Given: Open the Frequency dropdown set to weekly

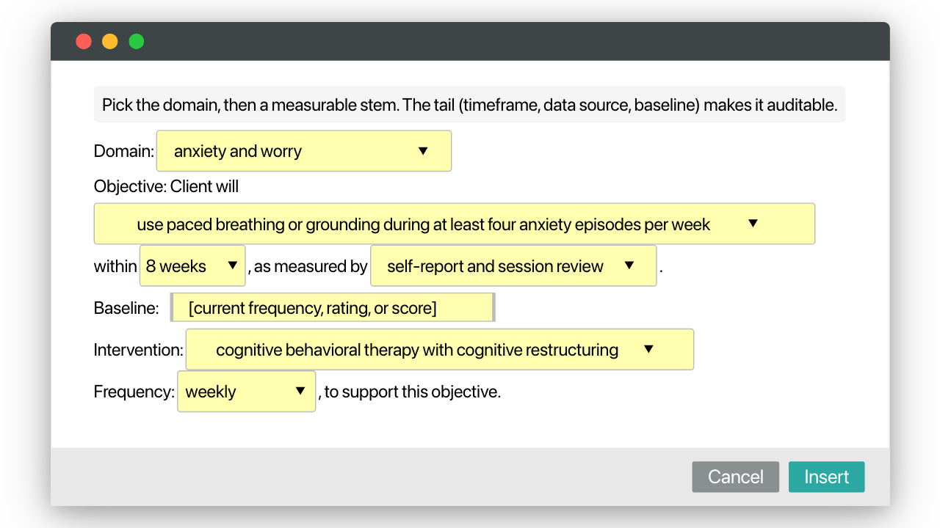Looking at the screenshot, I should click(247, 391).
